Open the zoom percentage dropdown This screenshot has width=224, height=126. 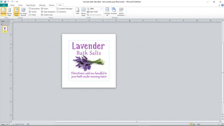102,9
